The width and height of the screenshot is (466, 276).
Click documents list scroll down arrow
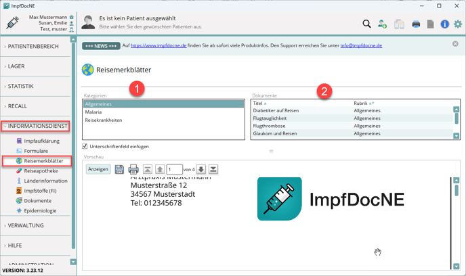click(x=457, y=135)
